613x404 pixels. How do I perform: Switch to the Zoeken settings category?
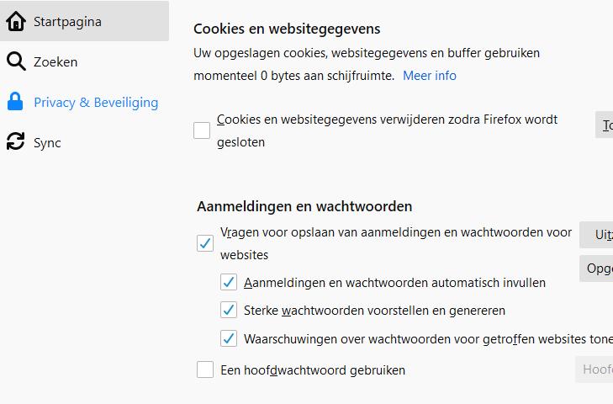pos(55,61)
